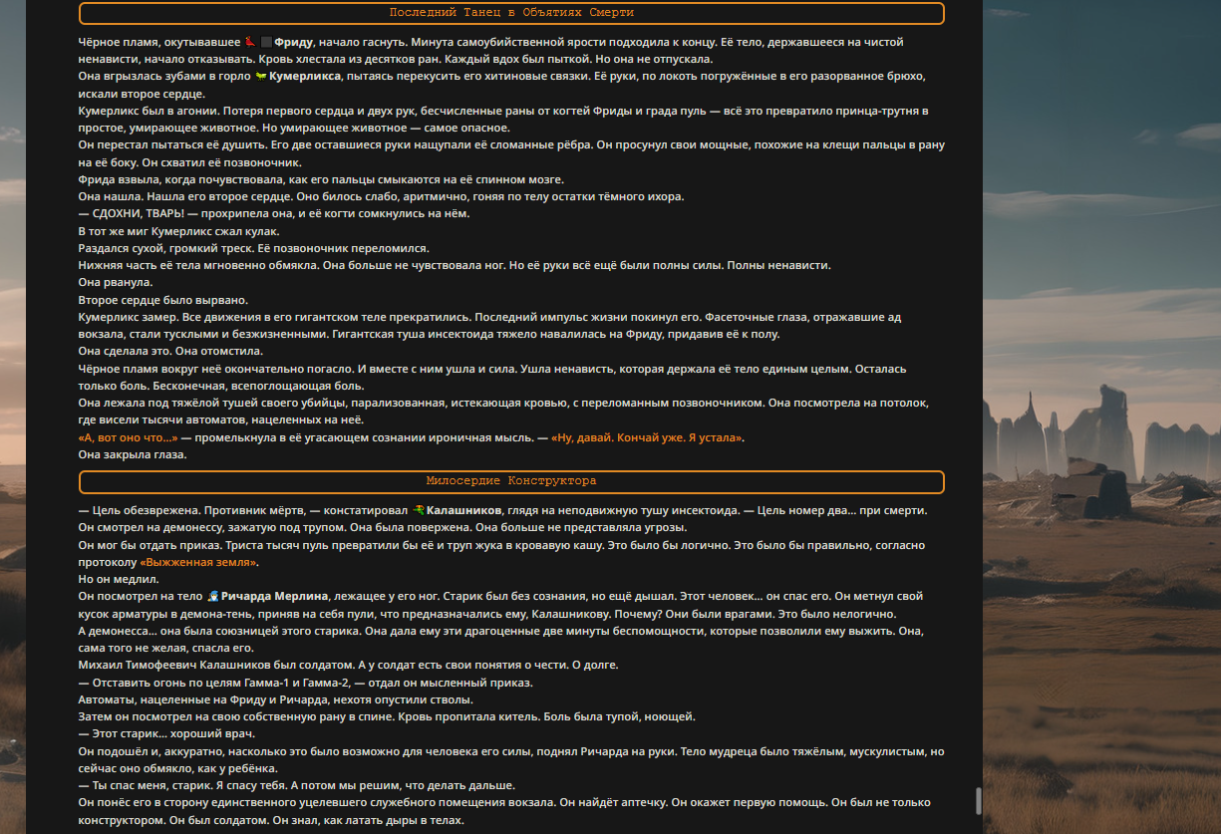
Task: Click the line starting "Раздался сухой, громкий треск"
Action: point(253,248)
